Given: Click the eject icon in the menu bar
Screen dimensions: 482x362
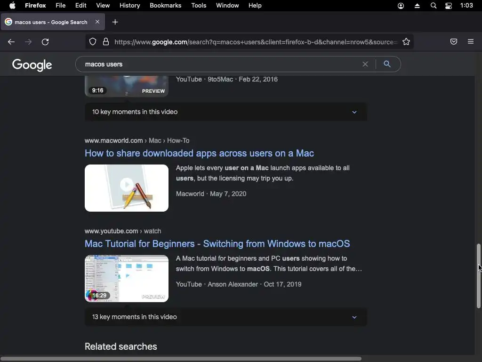Looking at the screenshot, I should 417,6.
